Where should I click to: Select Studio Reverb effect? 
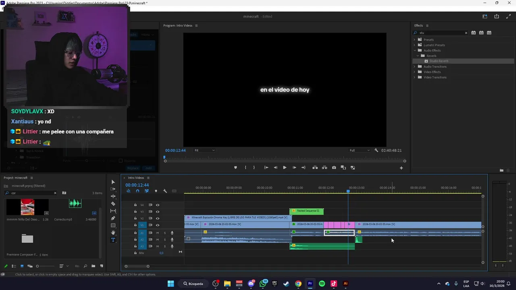click(x=439, y=61)
